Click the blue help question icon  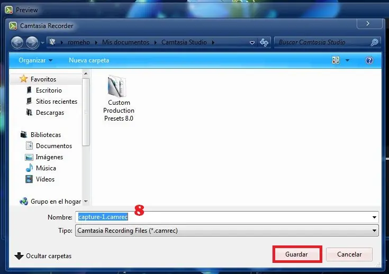click(369, 60)
